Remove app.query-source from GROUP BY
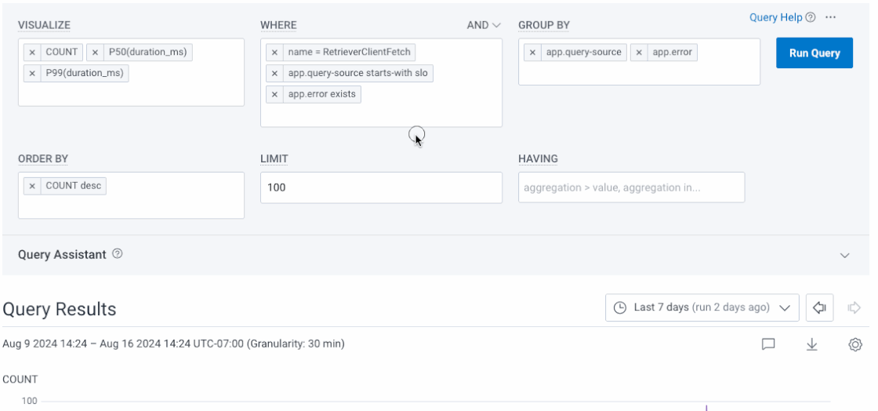878x411 pixels. [x=532, y=53]
